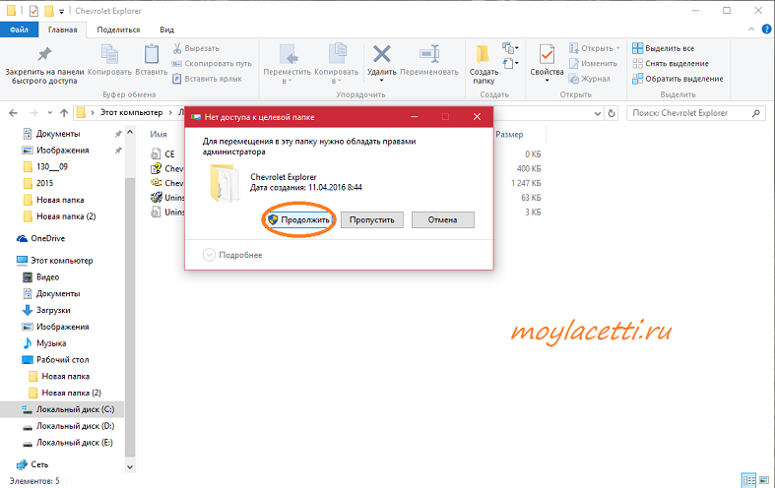Switch to the Вид ribbon tab

[167, 30]
